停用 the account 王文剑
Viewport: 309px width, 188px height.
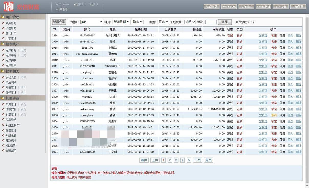(282, 152)
